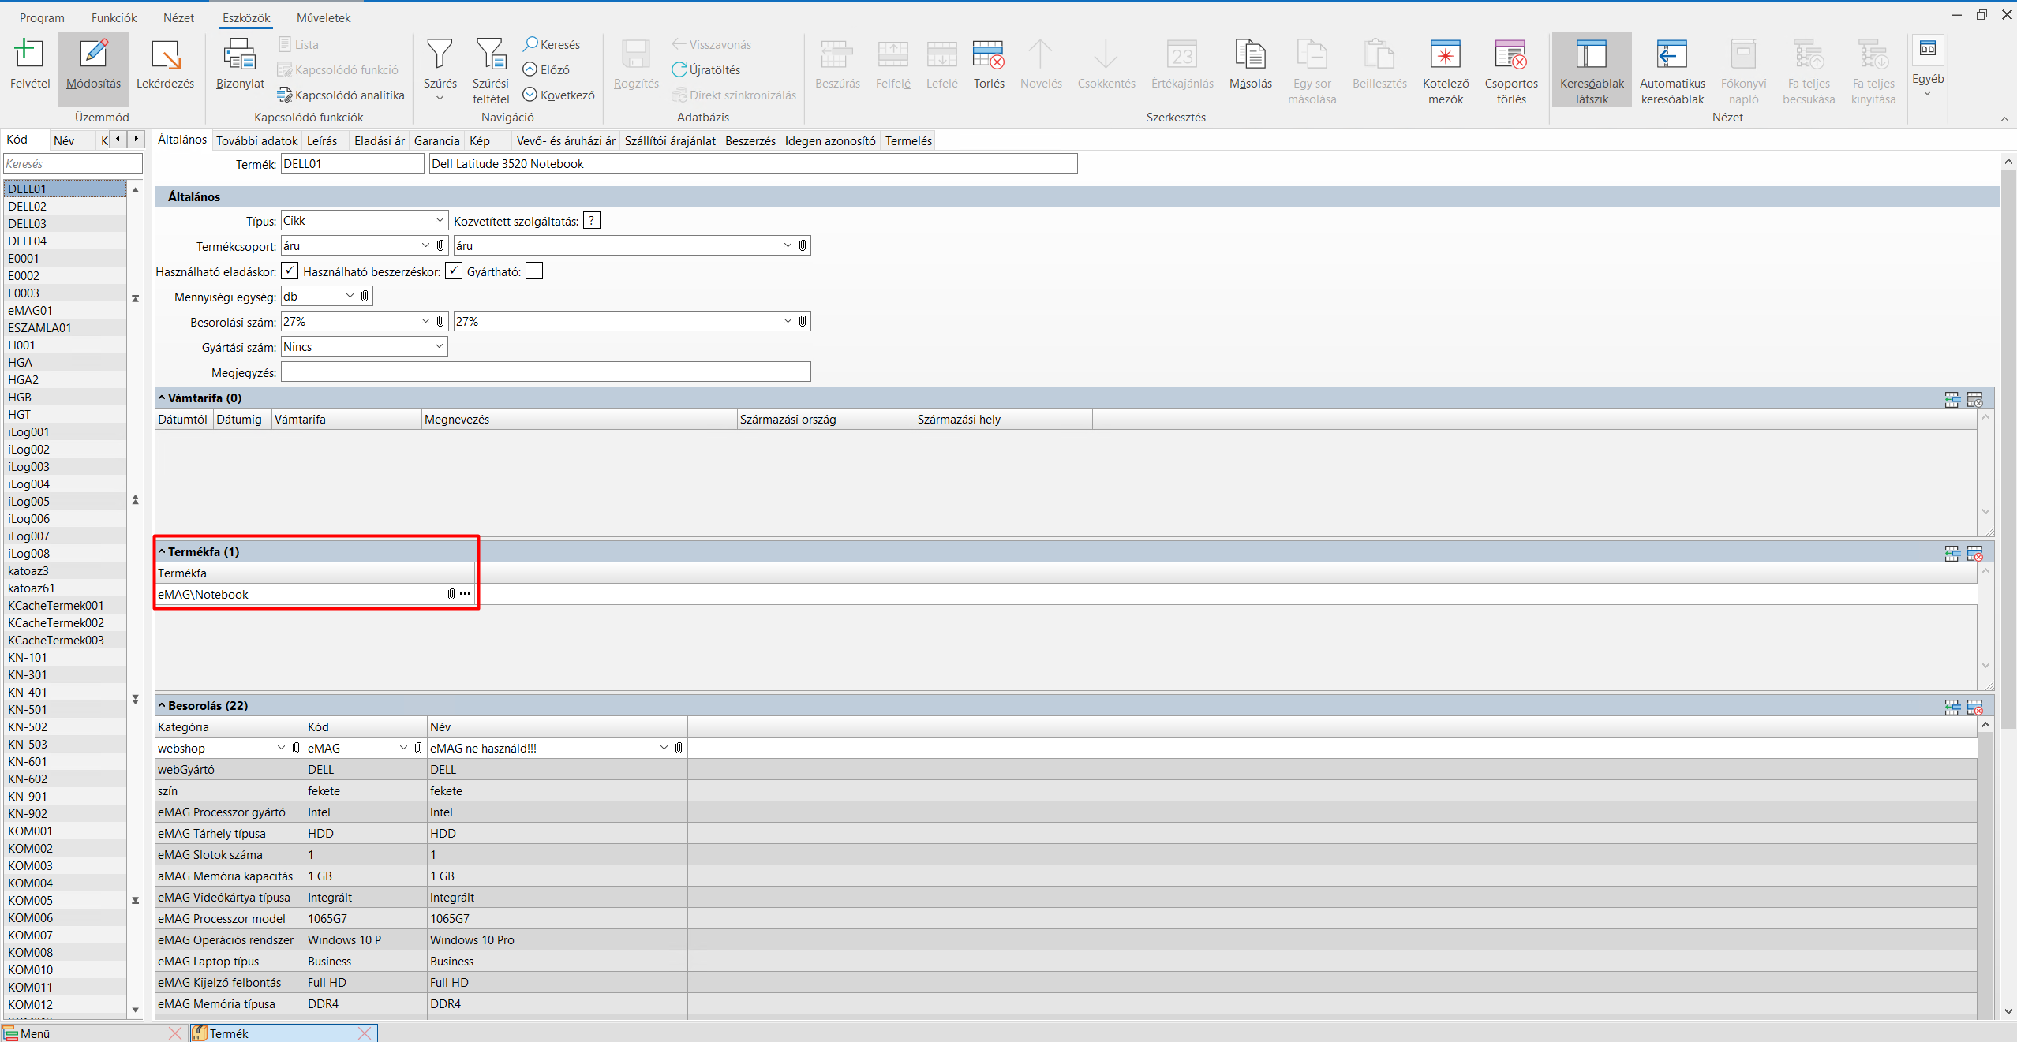
Task: Click the Csoportos törlés icon
Action: click(x=1510, y=55)
